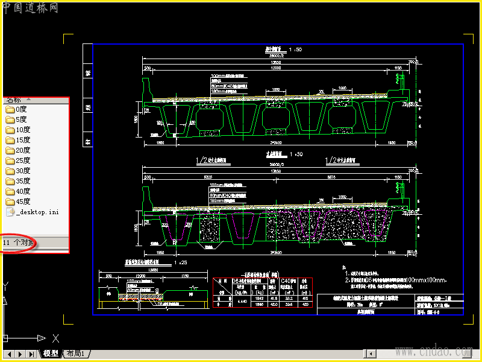Sort the list by 名称 column header

coord(14,100)
